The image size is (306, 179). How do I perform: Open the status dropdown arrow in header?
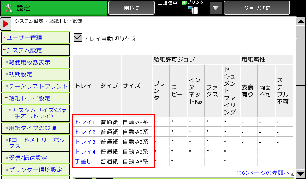point(216,8)
